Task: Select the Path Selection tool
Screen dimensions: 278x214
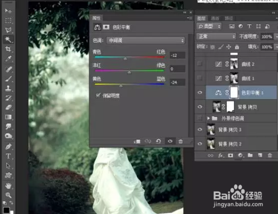Action: [8, 166]
